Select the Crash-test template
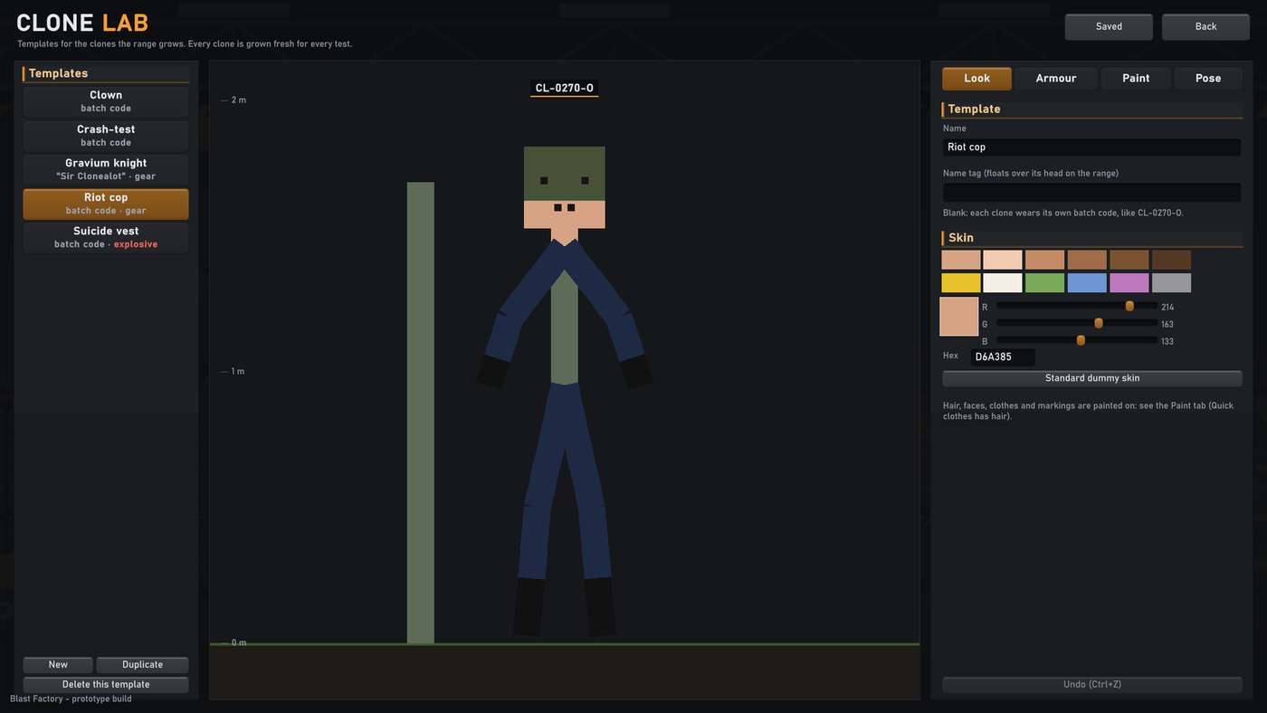This screenshot has width=1267, height=713. 106,136
